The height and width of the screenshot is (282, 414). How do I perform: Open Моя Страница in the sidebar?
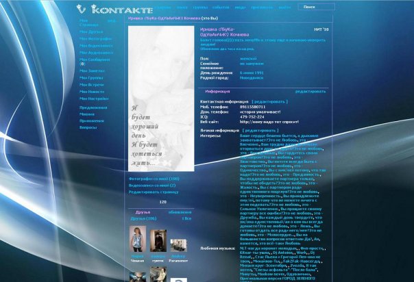coord(89,23)
